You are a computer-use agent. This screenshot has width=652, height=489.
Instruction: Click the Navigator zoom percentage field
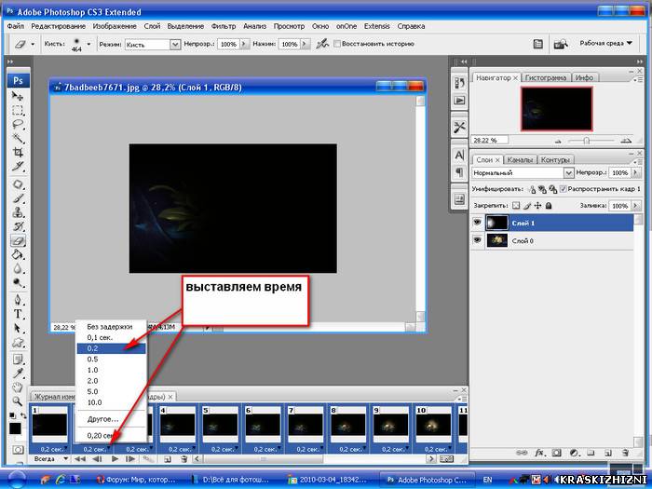(489, 140)
